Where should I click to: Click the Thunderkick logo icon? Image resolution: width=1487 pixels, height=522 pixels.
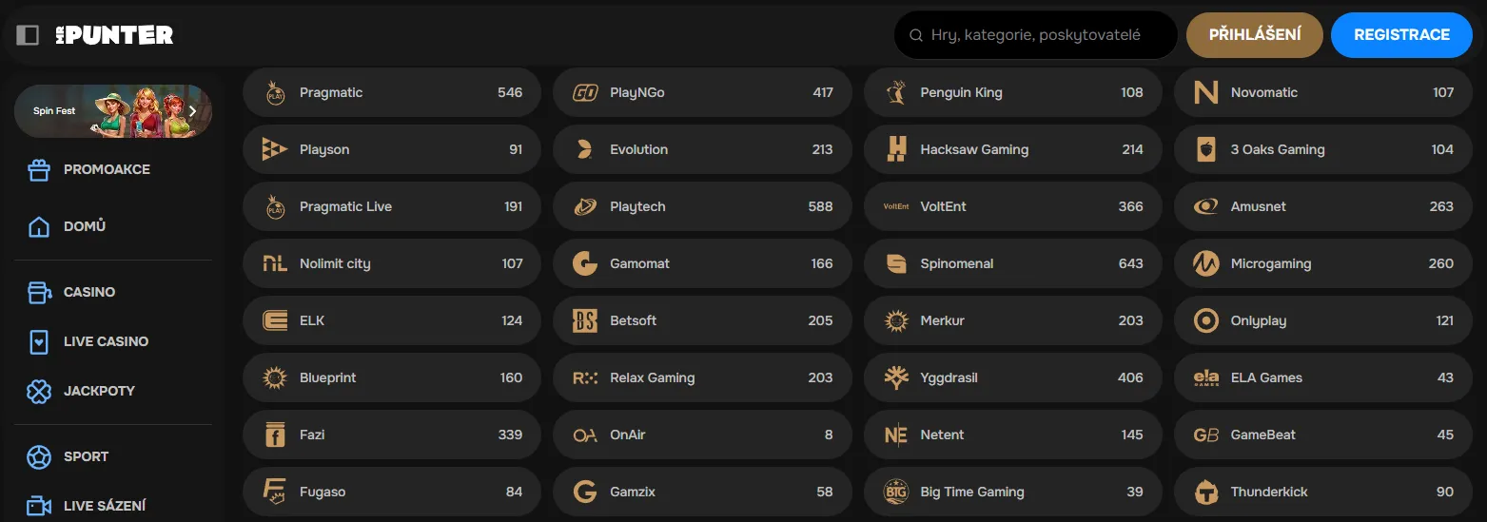1206,492
